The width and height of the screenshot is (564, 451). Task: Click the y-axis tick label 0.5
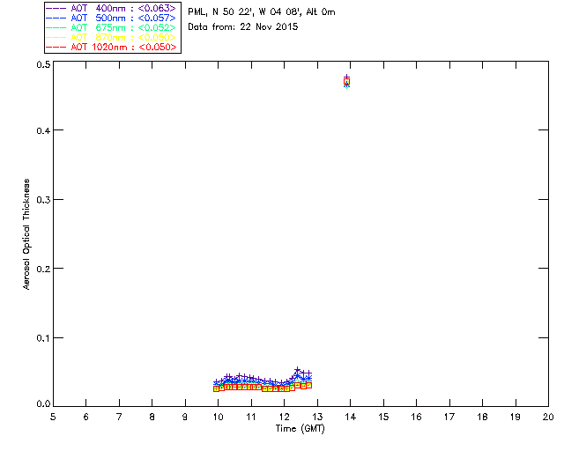click(43, 64)
